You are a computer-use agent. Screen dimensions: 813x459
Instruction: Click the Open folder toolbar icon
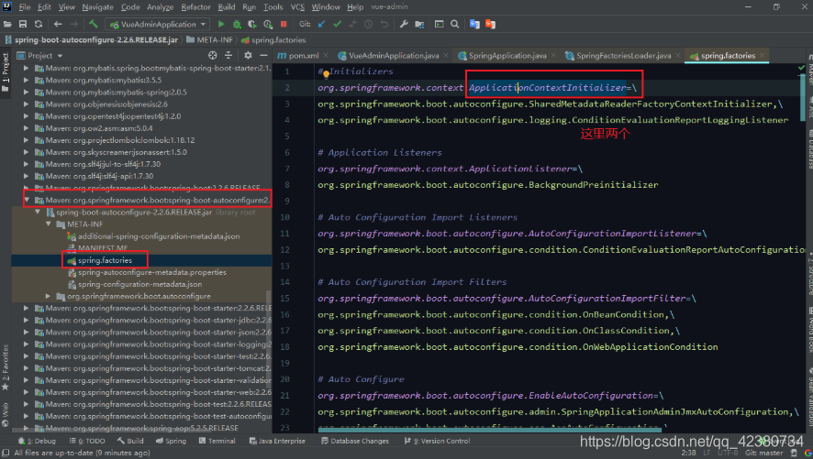[7, 25]
